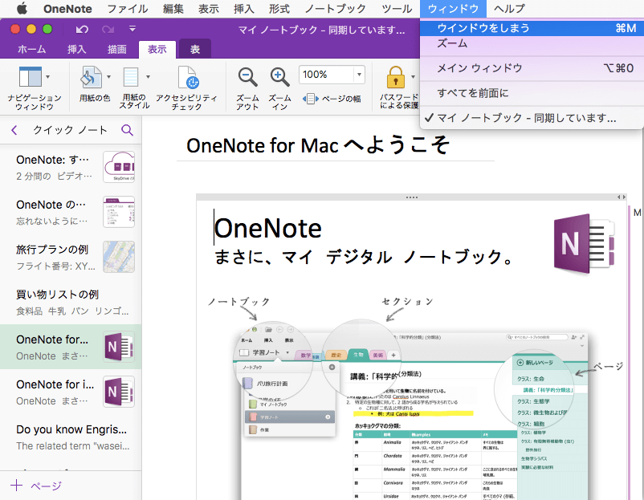Expand the Paper Style dropdown arrow

point(149,77)
